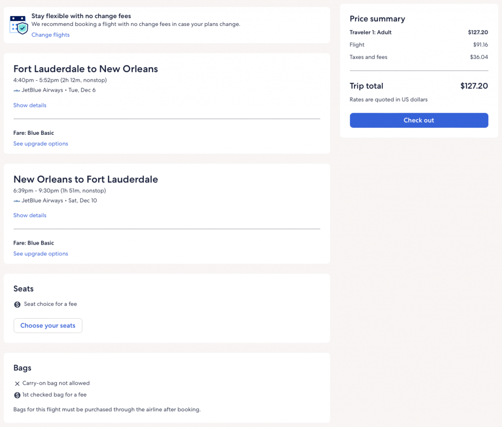Screen dimensions: 502x427
Task: See upgrade options for the Tue, Dec 6 flight
Action: (x=41, y=144)
